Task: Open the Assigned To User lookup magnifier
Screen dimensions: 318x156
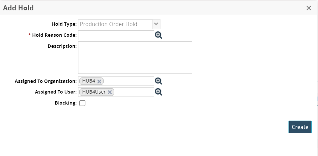Action: tap(158, 92)
